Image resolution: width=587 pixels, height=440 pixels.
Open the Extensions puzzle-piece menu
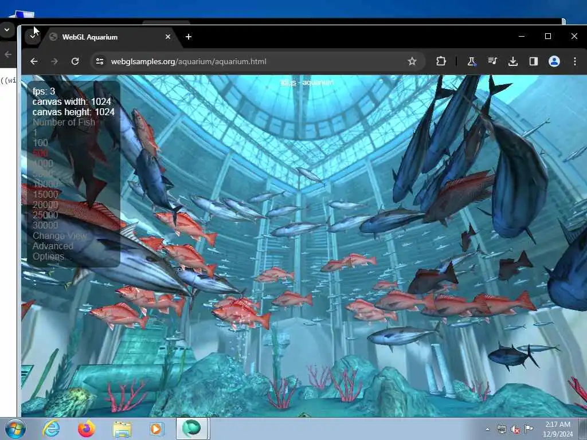441,61
